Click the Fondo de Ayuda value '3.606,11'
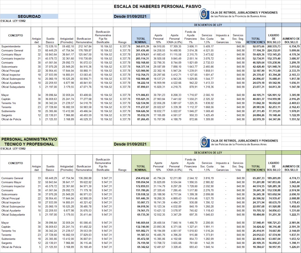This screenshot has height=253, width=301. tap(192, 46)
